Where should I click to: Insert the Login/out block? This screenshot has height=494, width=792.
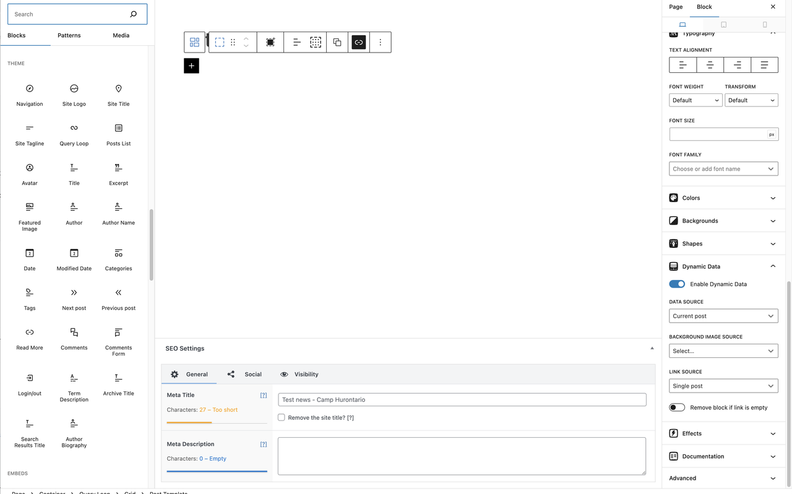(x=30, y=385)
